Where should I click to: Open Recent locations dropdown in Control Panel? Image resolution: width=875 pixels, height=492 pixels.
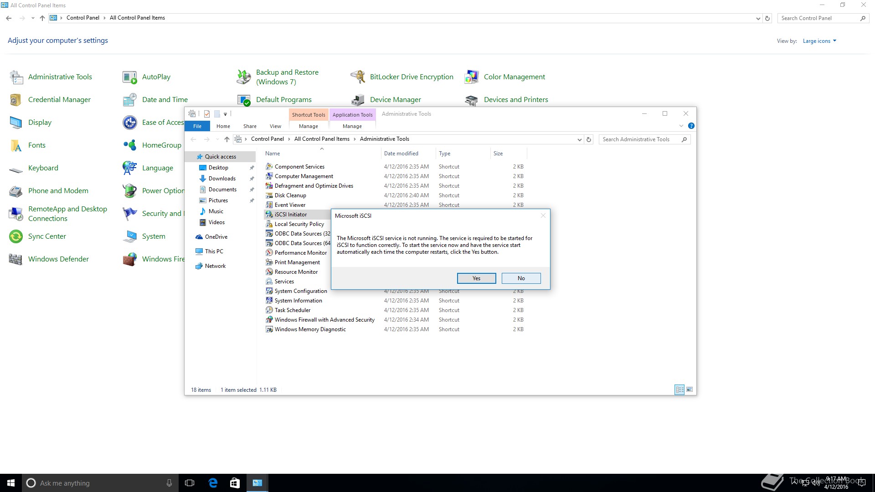pyautogui.click(x=33, y=18)
